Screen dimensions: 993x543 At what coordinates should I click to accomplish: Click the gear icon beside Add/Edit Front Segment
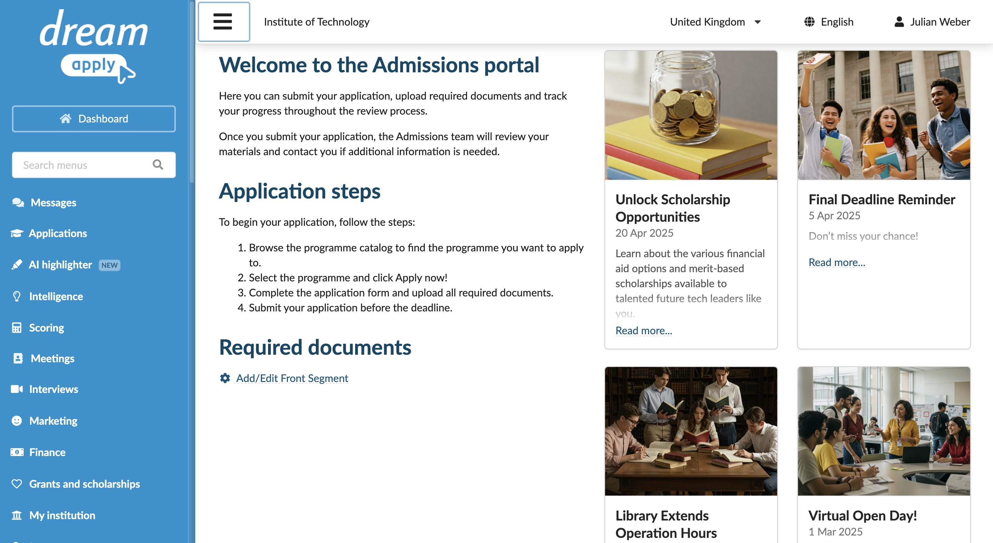click(225, 378)
